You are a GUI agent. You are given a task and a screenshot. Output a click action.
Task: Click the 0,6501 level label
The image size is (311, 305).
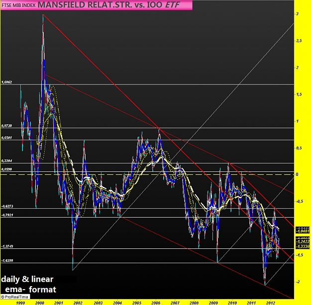[6, 138]
